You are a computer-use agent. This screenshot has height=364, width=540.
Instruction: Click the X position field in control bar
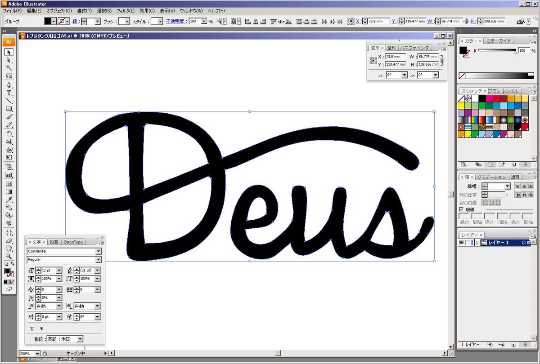pos(378,21)
